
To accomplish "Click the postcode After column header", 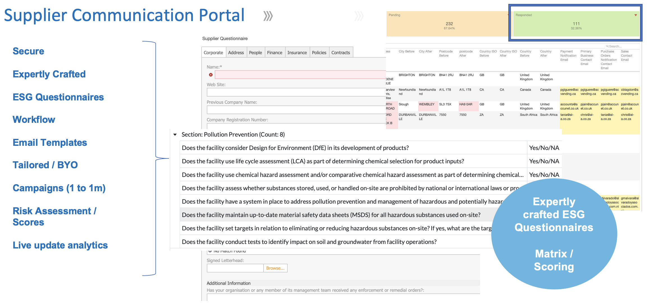I will coord(466,54).
